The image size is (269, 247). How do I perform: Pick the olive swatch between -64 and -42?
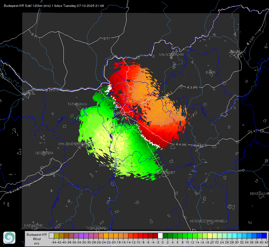click(x=56, y=236)
